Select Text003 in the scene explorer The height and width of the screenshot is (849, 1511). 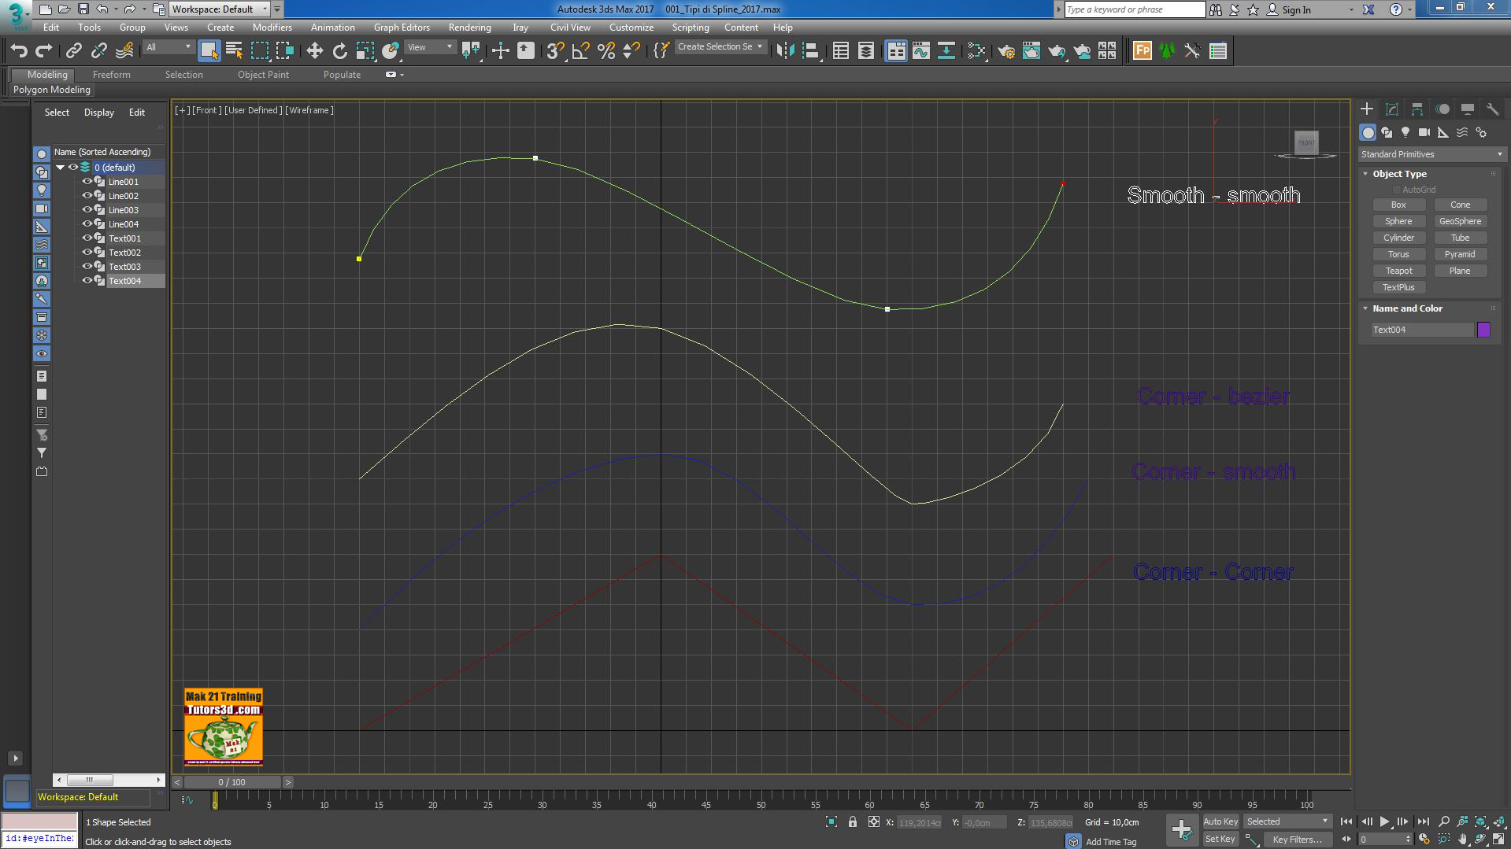pyautogui.click(x=124, y=266)
